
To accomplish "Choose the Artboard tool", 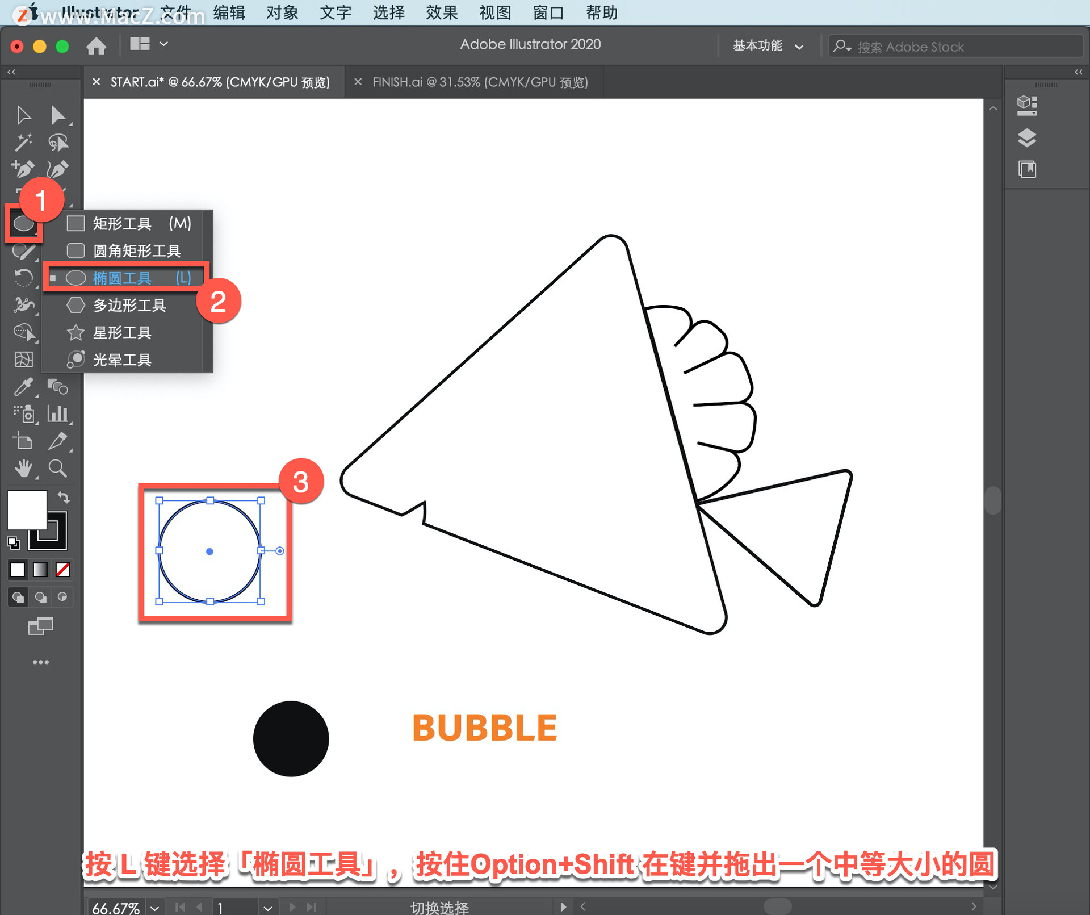I will click(23, 441).
